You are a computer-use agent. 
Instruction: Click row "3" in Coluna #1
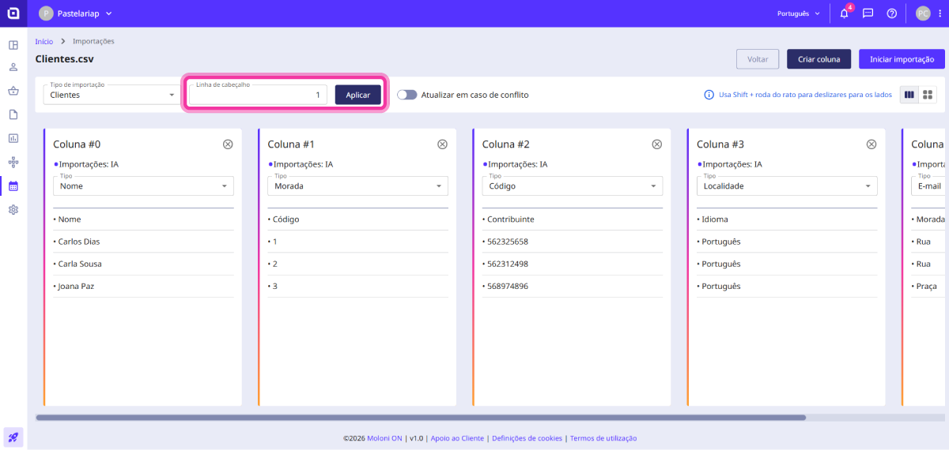[357, 286]
